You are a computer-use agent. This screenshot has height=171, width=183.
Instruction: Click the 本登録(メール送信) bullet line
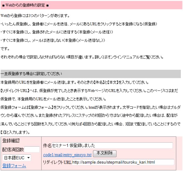click(57, 32)
